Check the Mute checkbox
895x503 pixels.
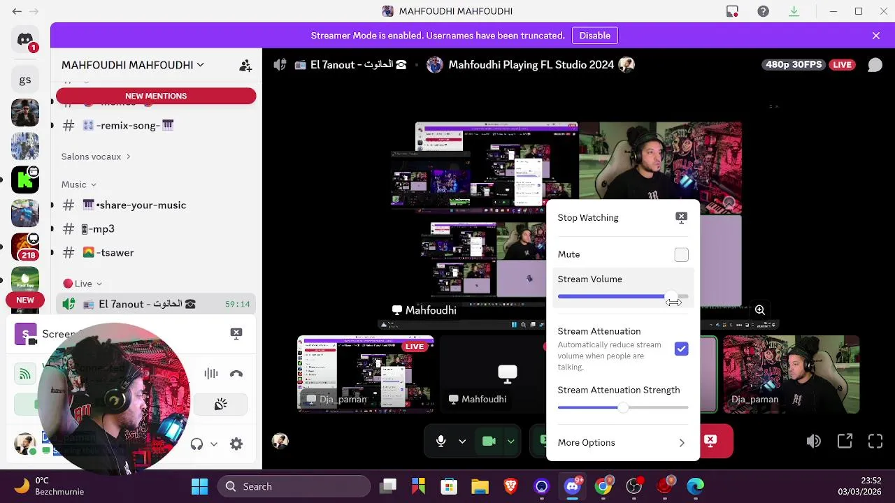coord(681,254)
